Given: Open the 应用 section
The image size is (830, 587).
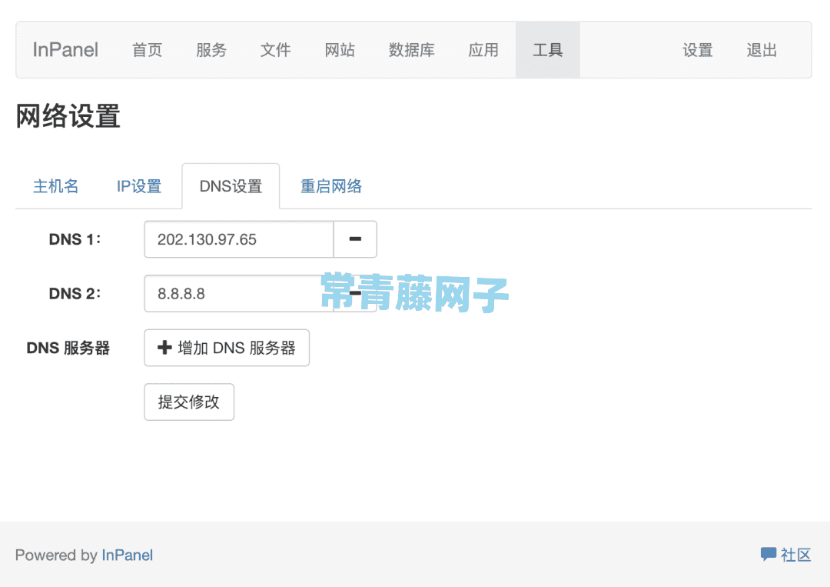Looking at the screenshot, I should (x=483, y=50).
